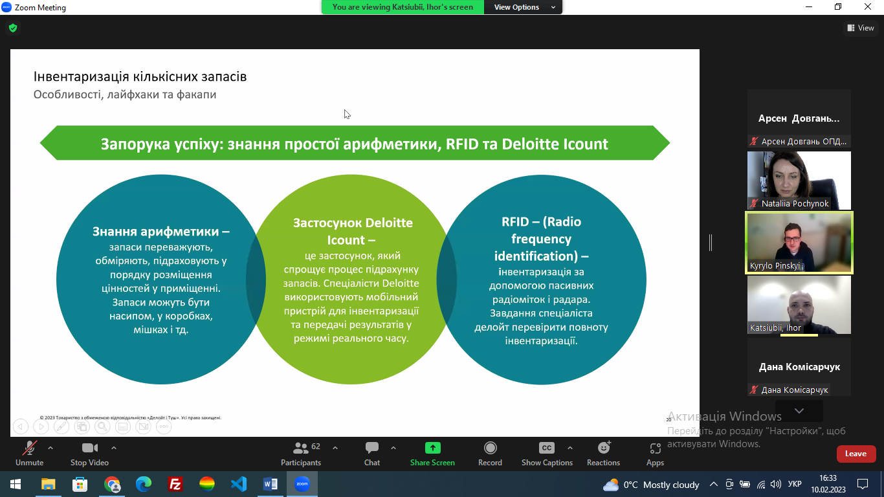Screen dimensions: 884x497
Task: Open video options arrow beside Stop Video
Action: [x=114, y=448]
